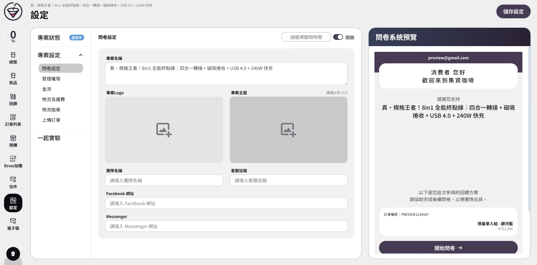
Task: Upload an image to 專案Logo placeholder
Action: click(164, 130)
